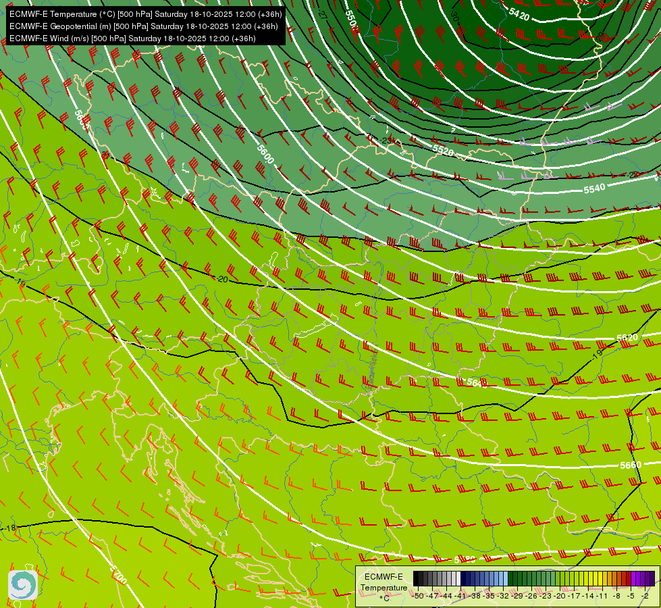Click the white swatch above -41 in the legend

458,578
